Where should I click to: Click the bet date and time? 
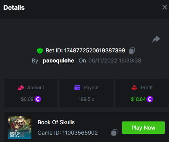tap(115, 61)
